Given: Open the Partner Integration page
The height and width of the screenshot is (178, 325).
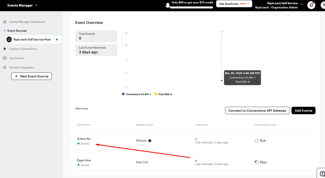Looking at the screenshot, I should click(22, 68).
